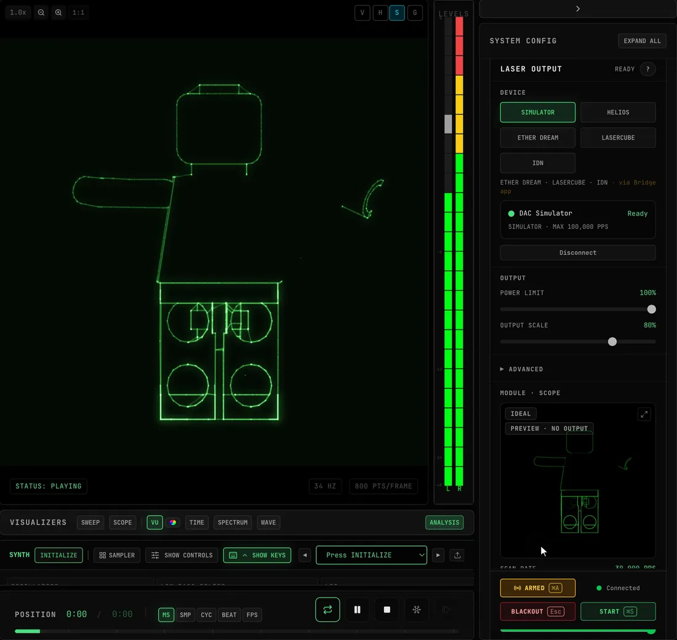Select the G view mode button
677x640 pixels.
tap(415, 12)
